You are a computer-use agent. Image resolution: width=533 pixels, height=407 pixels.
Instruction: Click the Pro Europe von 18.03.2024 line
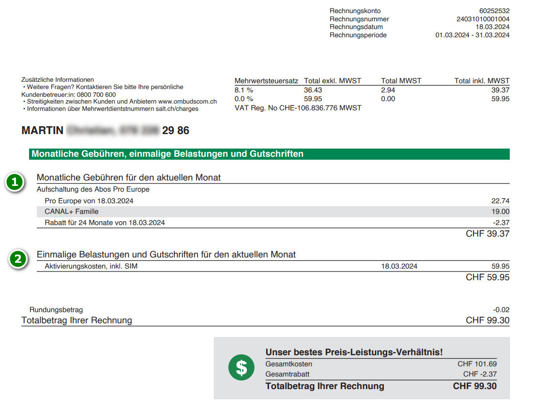(89, 201)
